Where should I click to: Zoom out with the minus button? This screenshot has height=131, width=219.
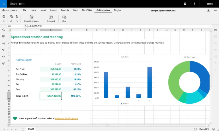pyautogui.click(x=195, y=129)
